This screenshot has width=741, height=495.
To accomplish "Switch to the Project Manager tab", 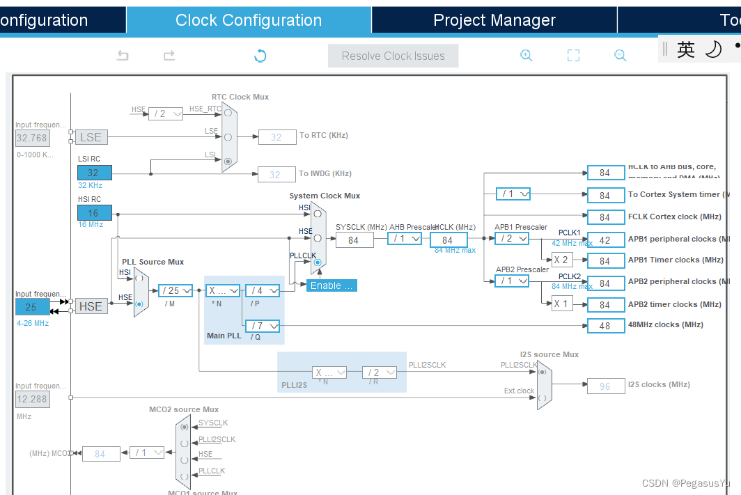I will pyautogui.click(x=494, y=20).
